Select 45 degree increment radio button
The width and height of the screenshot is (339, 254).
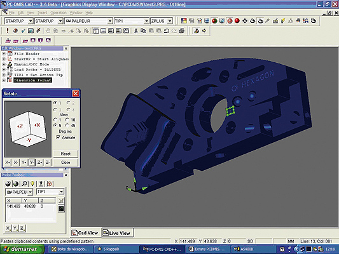pyautogui.click(x=67, y=125)
